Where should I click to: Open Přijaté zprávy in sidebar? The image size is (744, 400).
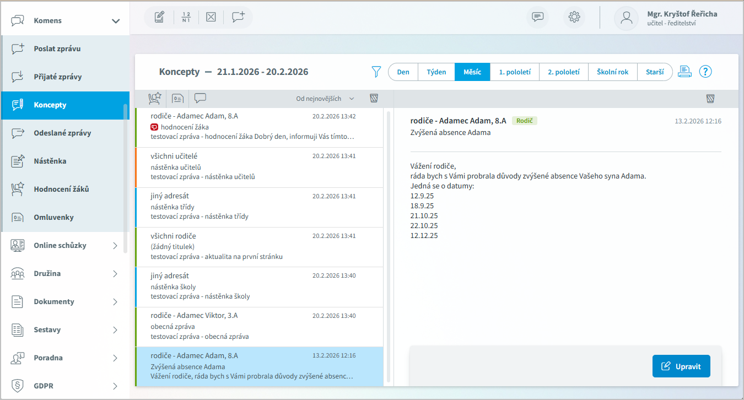click(58, 77)
